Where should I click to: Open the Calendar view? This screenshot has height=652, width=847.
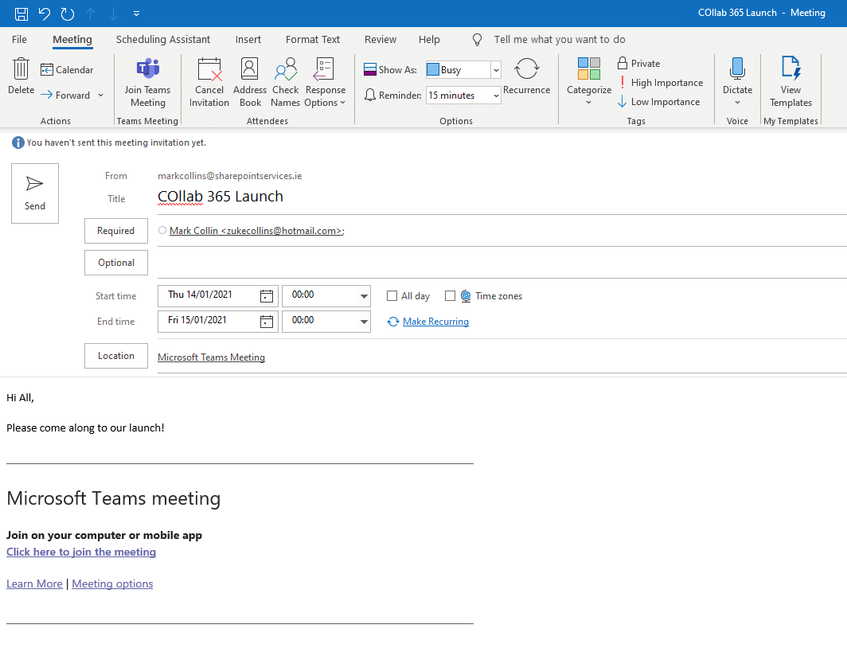tap(67, 70)
